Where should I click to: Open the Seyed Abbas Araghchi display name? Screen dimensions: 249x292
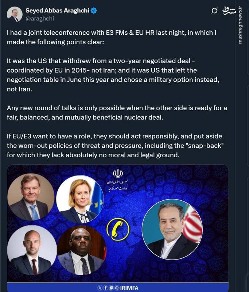click(57, 11)
